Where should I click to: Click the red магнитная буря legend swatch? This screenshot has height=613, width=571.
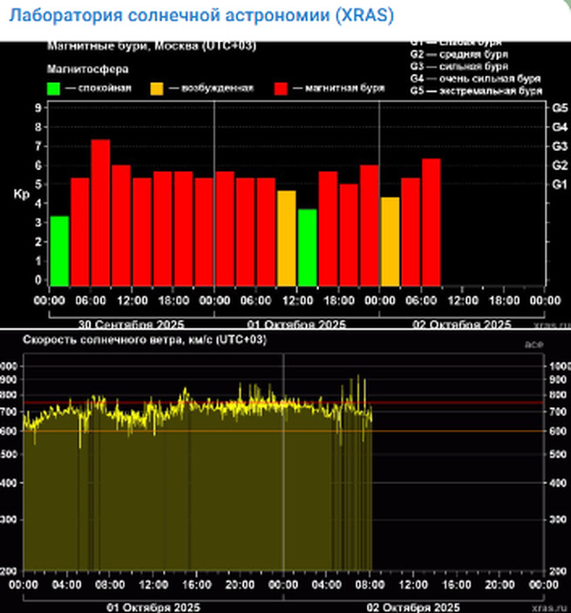click(x=282, y=88)
